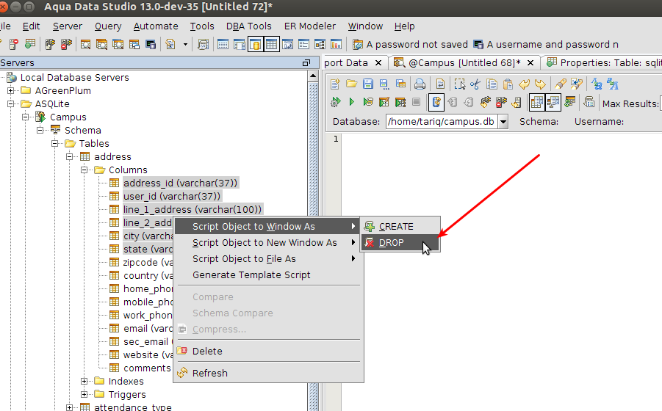Open the Query menu
This screenshot has width=662, height=411.
[x=108, y=26]
